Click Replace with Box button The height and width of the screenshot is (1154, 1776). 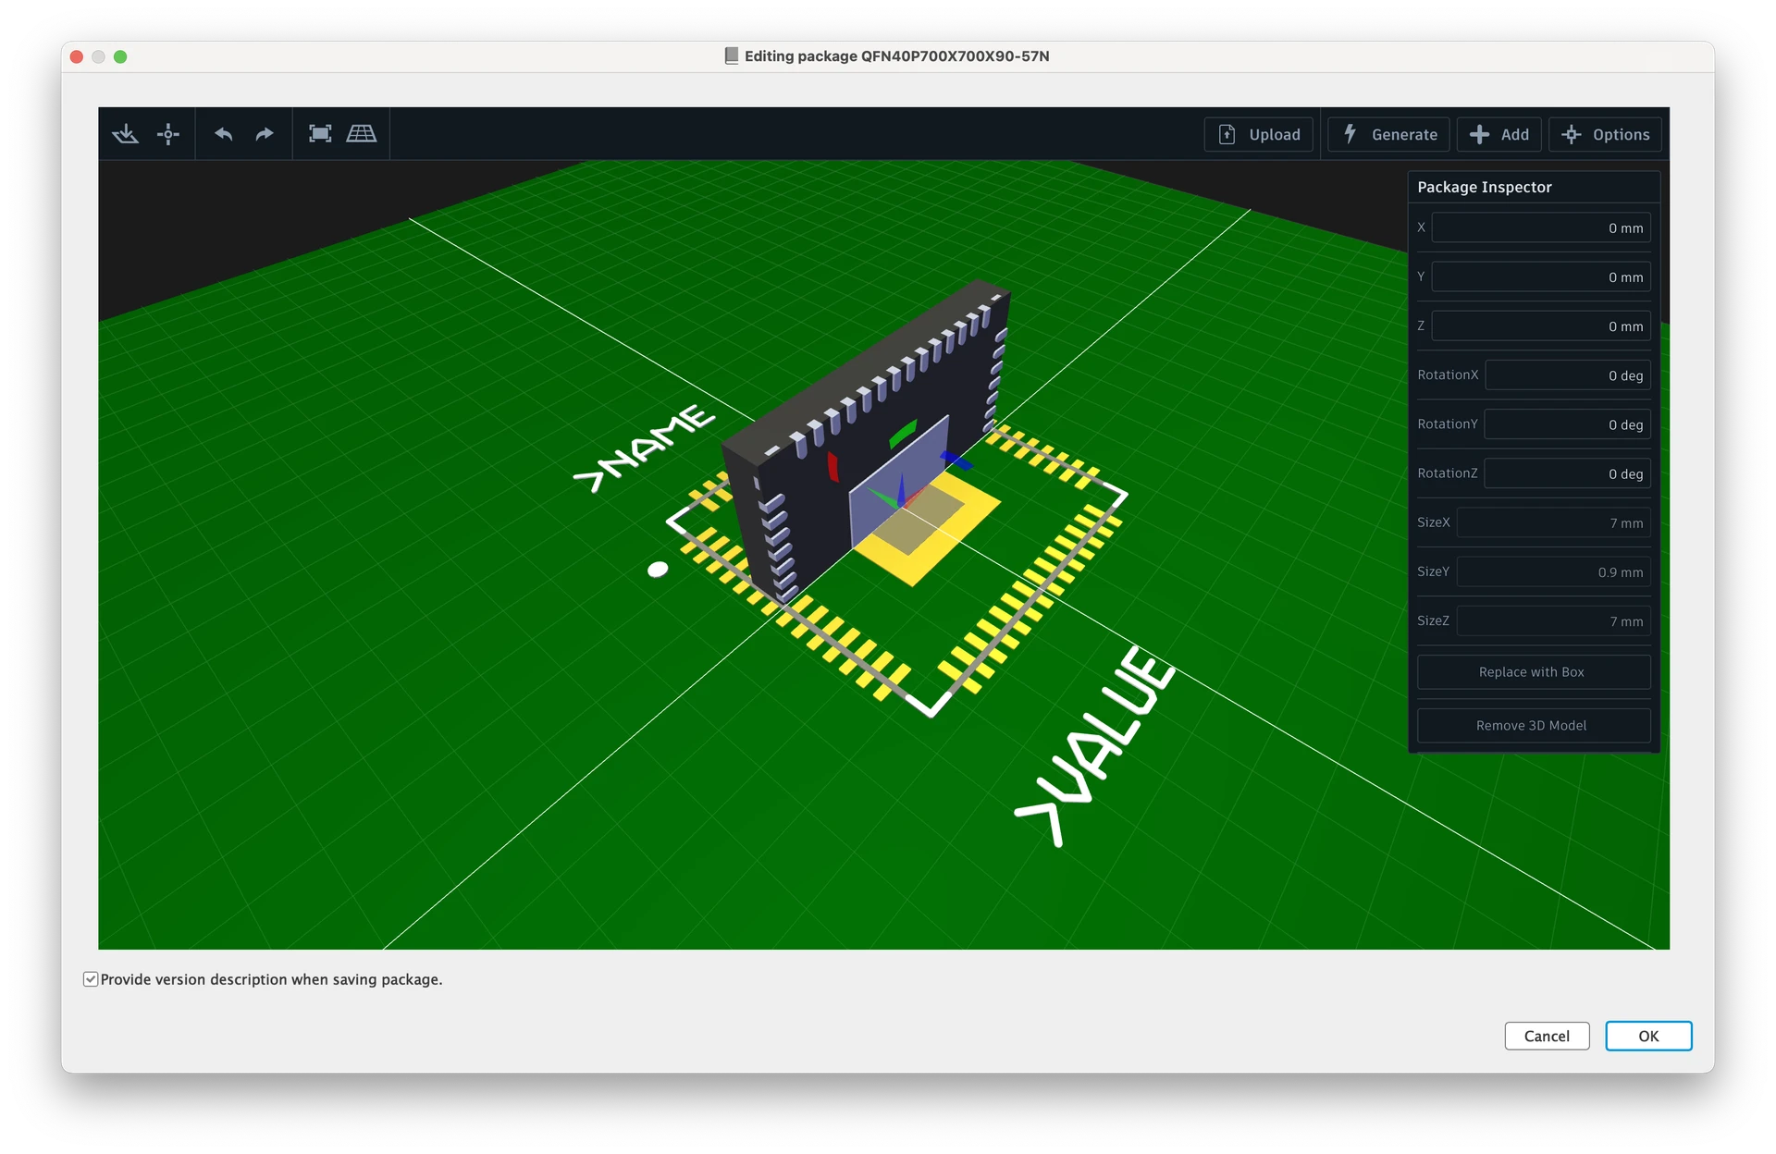tap(1533, 672)
